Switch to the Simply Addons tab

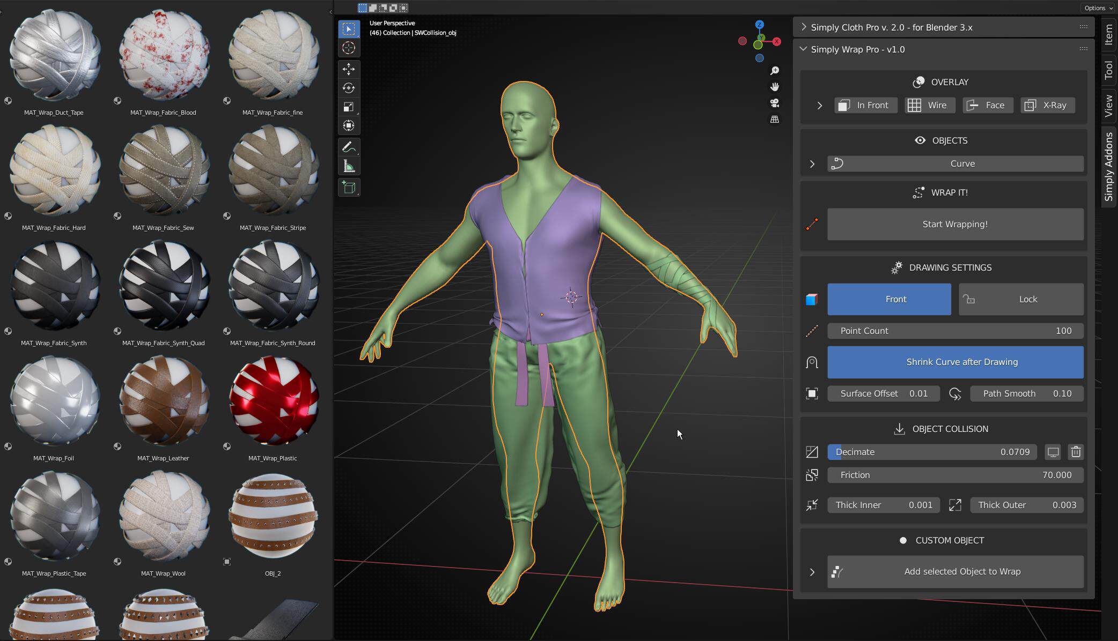(x=1109, y=167)
